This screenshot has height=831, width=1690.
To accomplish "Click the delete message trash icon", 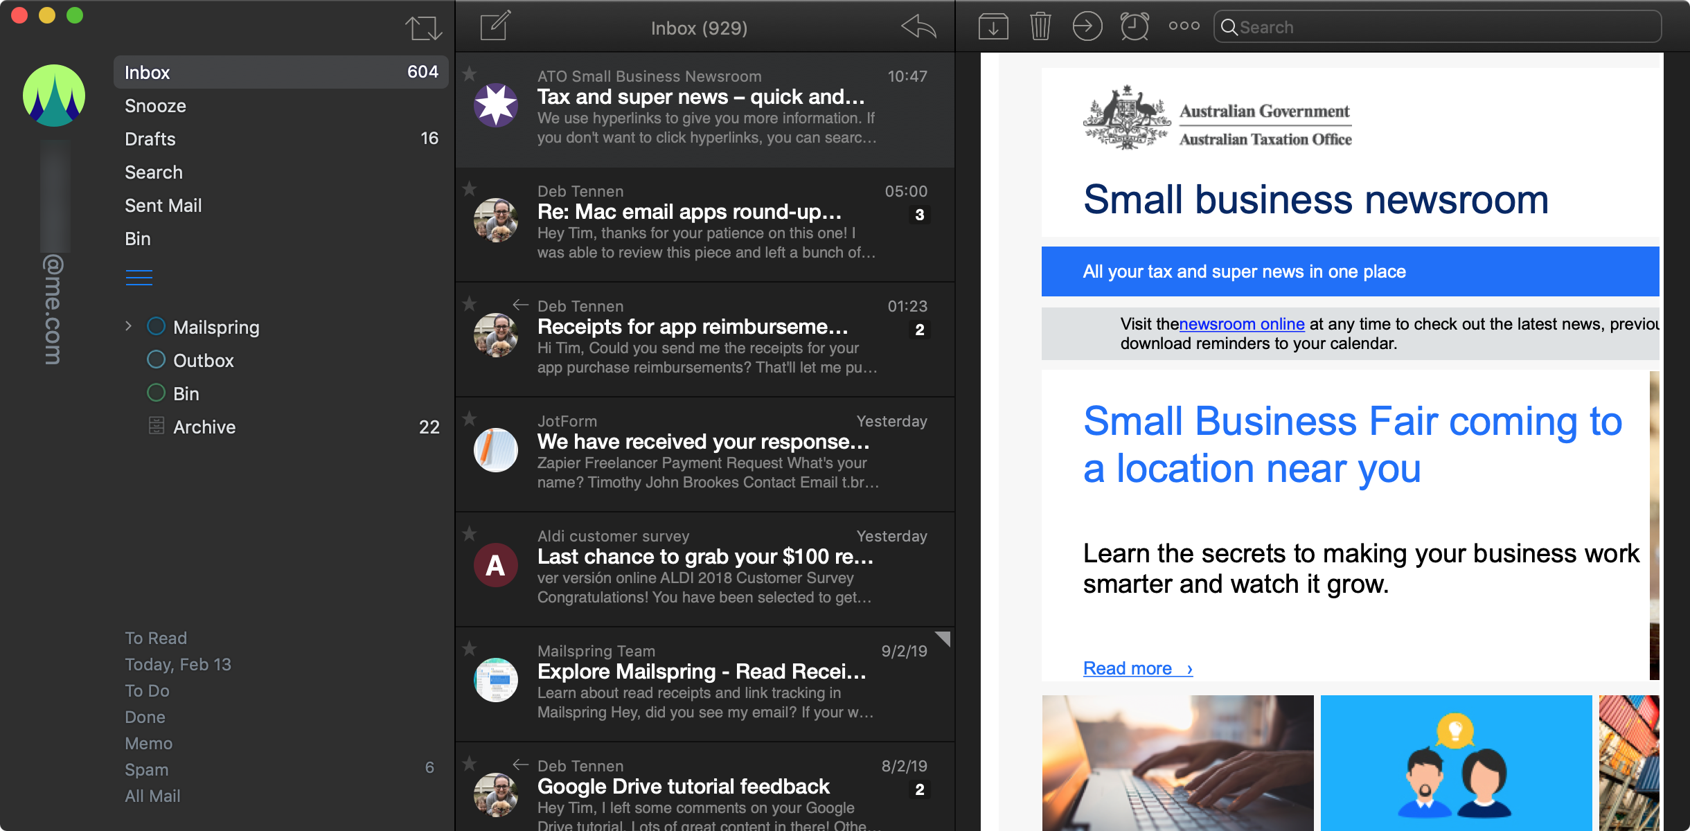I will point(1039,26).
